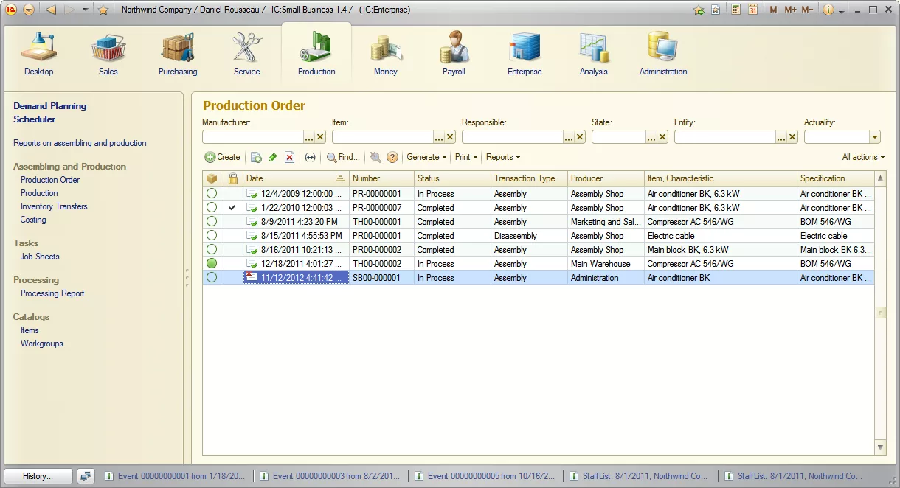Click the posted document icon in row PR00-000002
Viewport: 900px width, 488px height.
click(252, 250)
